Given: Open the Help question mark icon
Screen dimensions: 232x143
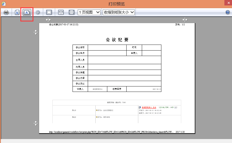Looking at the screenshot, I should pos(228,12).
